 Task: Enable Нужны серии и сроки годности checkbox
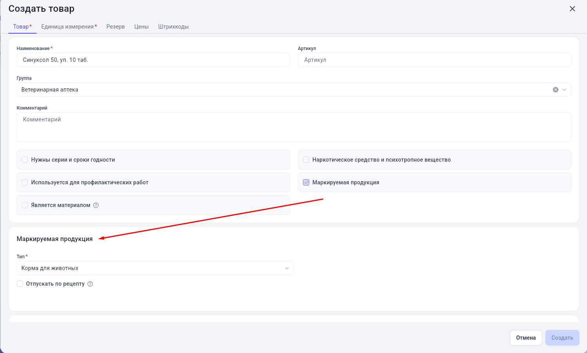pos(25,160)
